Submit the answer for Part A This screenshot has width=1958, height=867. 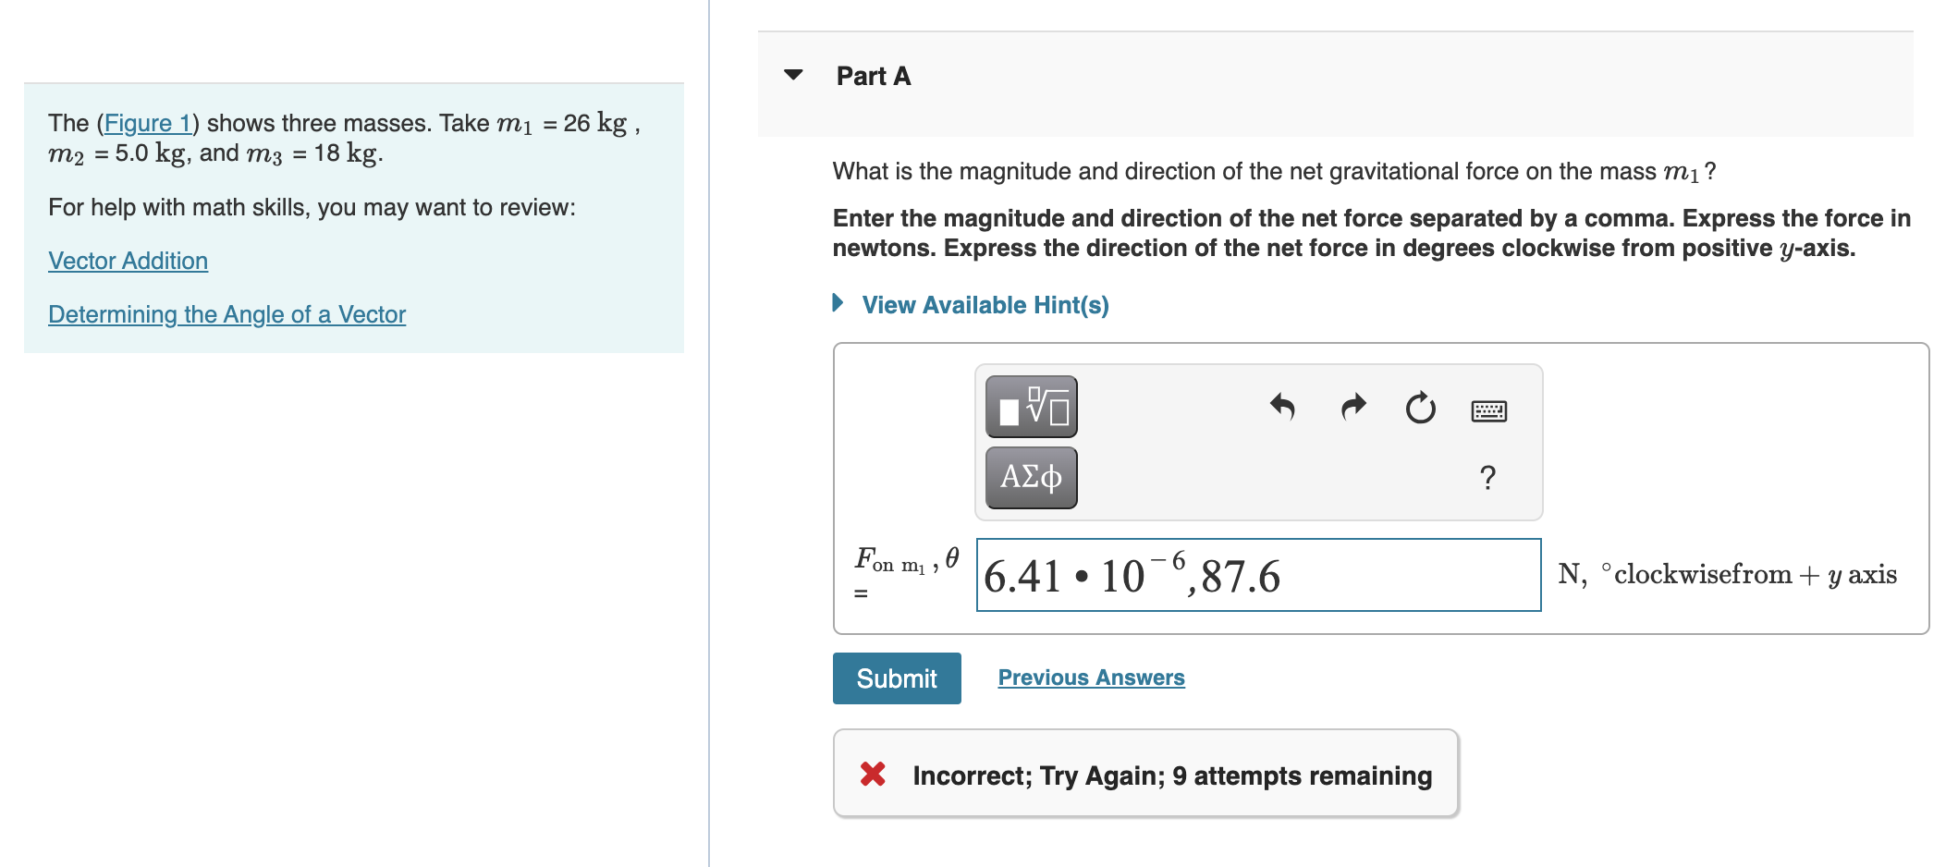[895, 678]
